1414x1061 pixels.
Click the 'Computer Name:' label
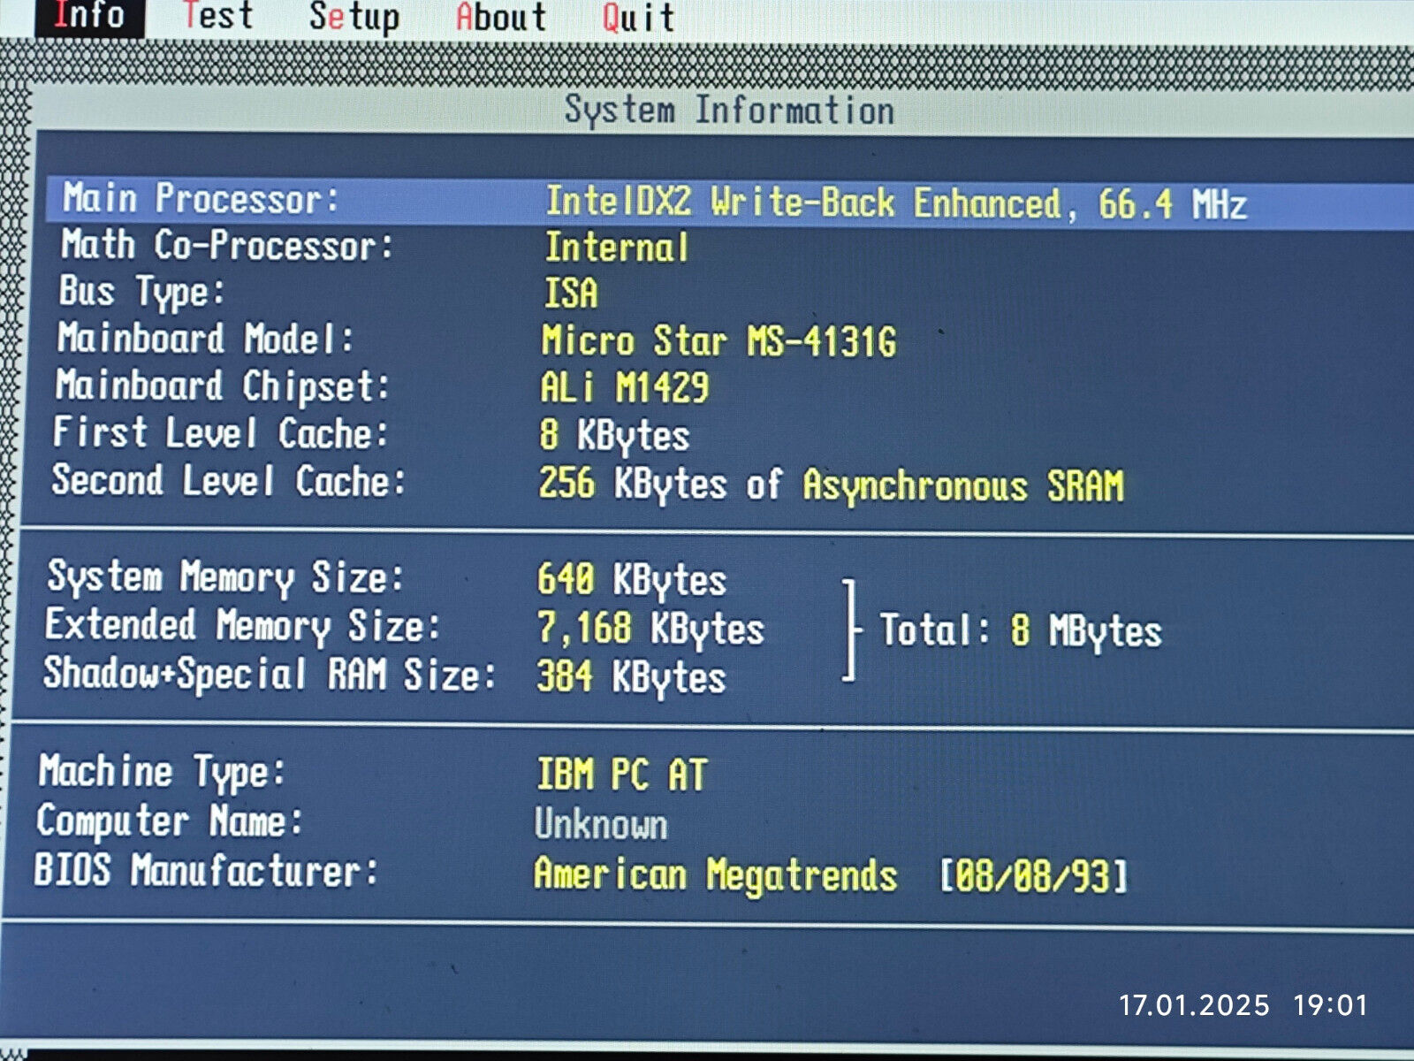pos(170,821)
